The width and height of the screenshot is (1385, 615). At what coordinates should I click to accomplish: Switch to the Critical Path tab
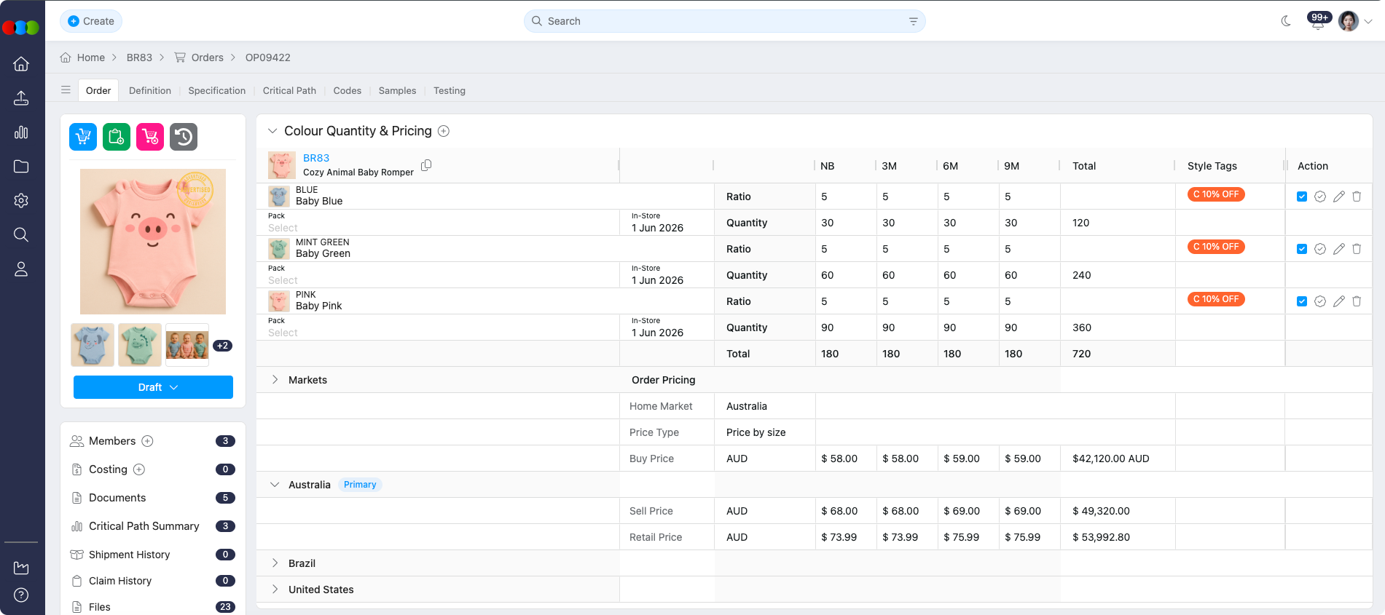289,91
